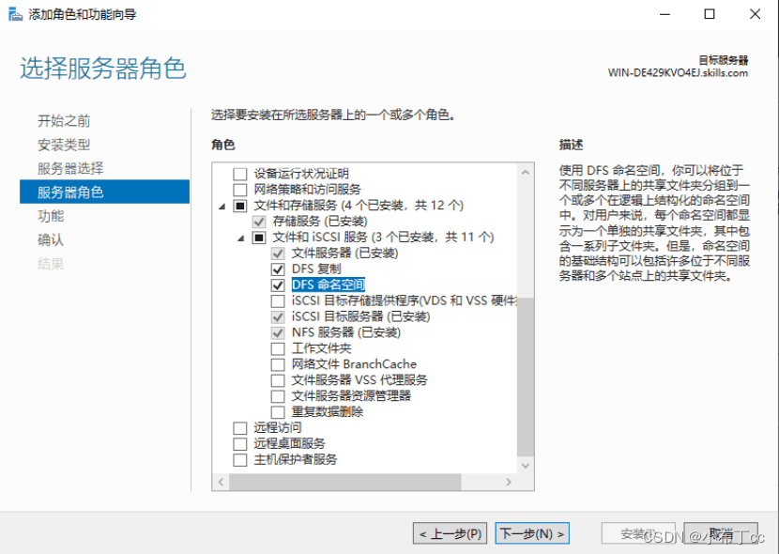Click the 取消 button

pyautogui.click(x=721, y=533)
